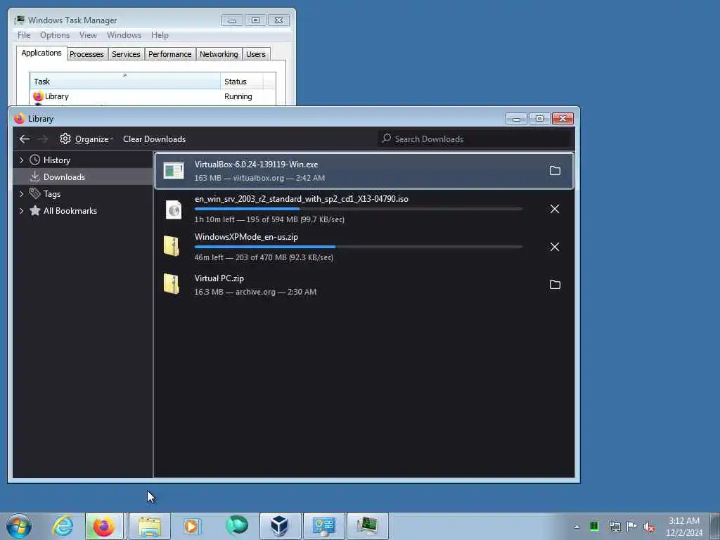Cancel the WindowsXPMode_en-us.zip download
This screenshot has height=540, width=720.
point(555,247)
